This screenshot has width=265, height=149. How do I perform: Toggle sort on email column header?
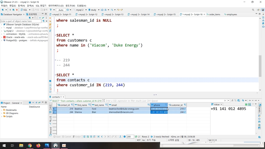[x=149, y=105]
